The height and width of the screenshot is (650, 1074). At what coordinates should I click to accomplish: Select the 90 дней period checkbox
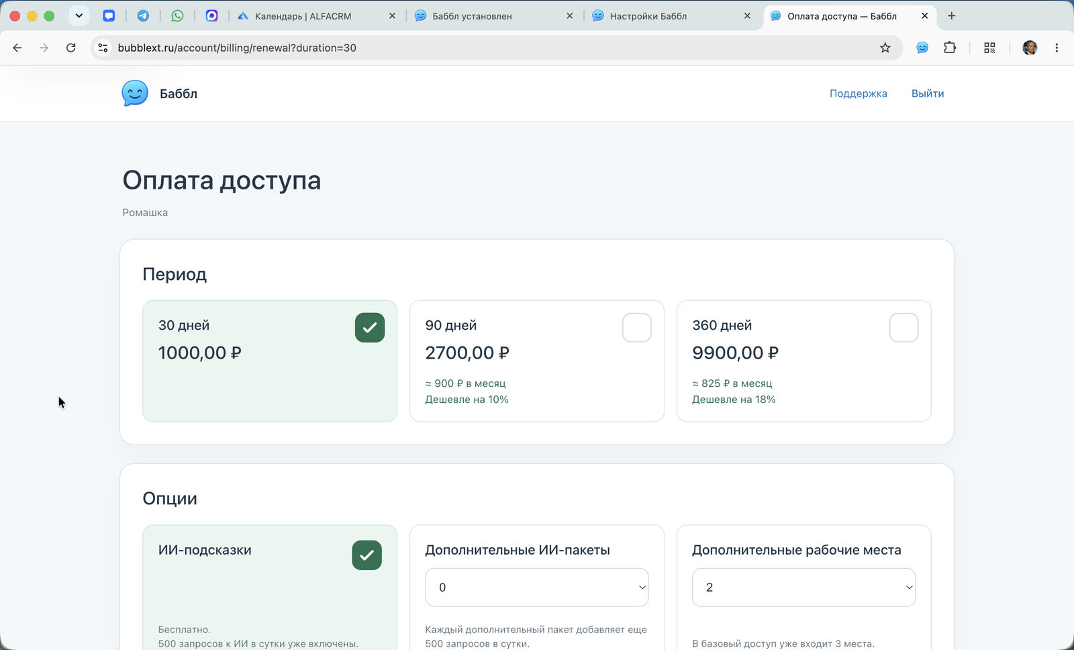point(637,328)
